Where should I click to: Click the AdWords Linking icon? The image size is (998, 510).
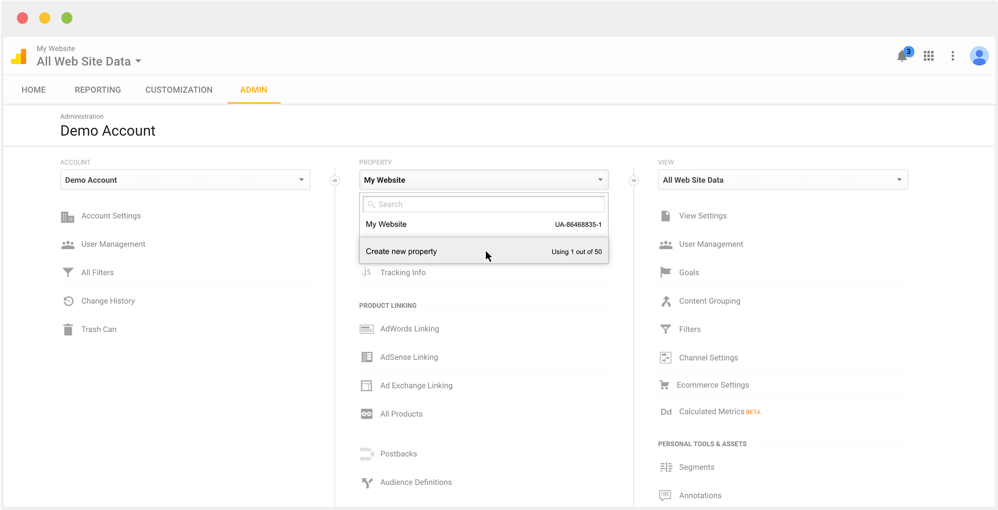pos(367,329)
